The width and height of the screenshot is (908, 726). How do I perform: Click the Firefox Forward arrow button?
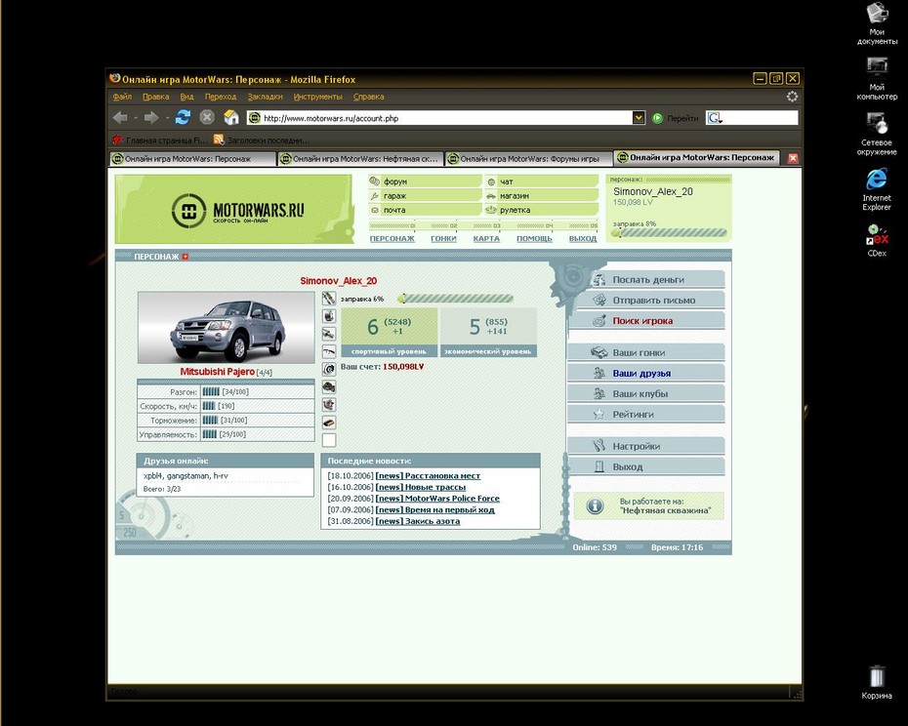(x=151, y=118)
